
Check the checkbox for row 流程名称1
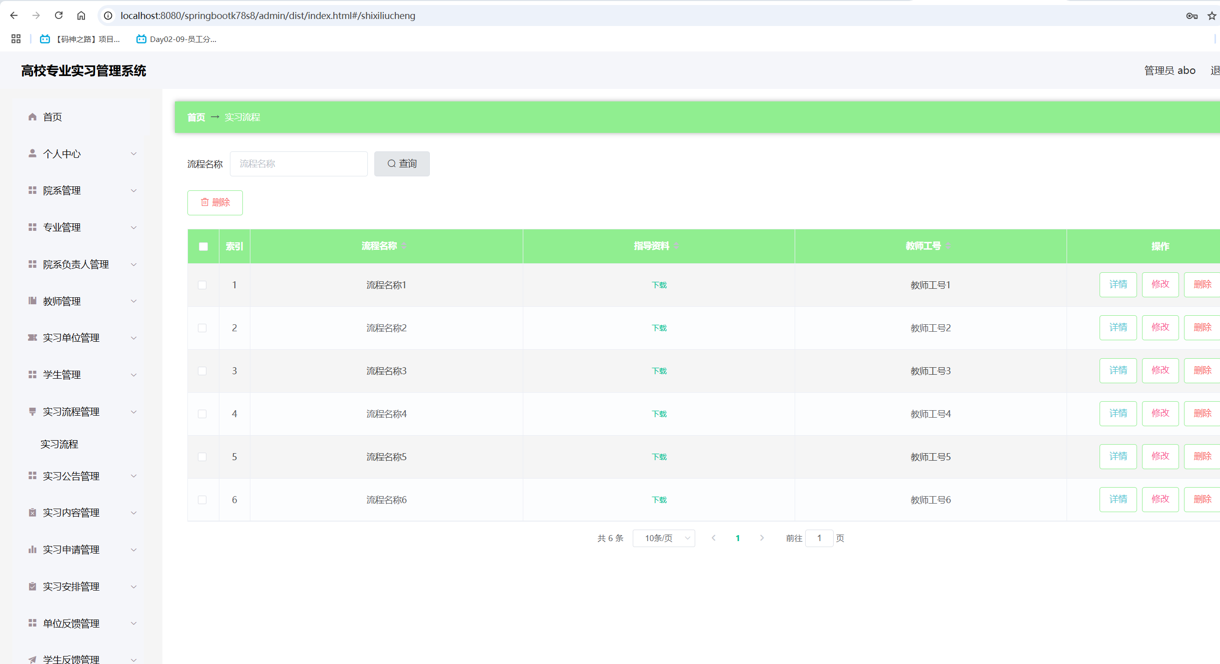tap(202, 285)
